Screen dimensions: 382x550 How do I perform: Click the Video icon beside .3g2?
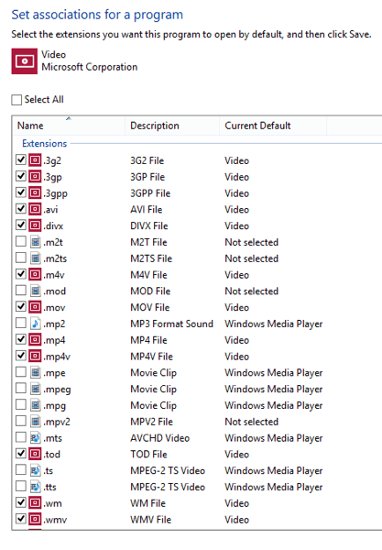point(35,160)
